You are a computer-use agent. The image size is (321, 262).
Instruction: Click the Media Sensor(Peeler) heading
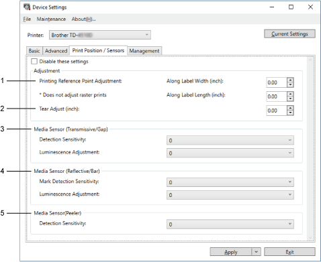point(58,213)
